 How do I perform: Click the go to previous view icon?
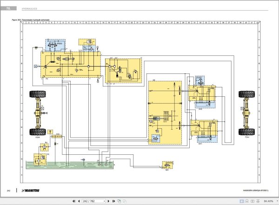pyautogui.click(x=119, y=201)
